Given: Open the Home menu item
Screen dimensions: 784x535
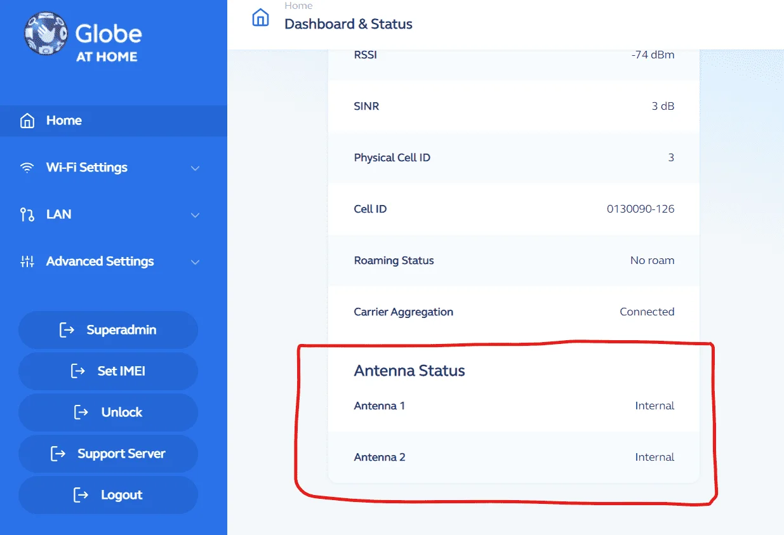Looking at the screenshot, I should [x=114, y=121].
